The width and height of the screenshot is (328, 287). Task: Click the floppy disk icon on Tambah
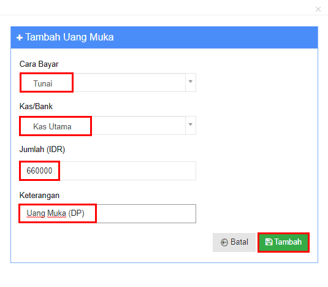pyautogui.click(x=269, y=242)
